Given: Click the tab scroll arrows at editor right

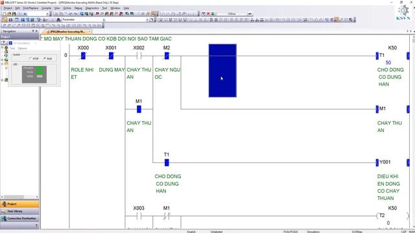Looking at the screenshot, I should click(409, 31).
